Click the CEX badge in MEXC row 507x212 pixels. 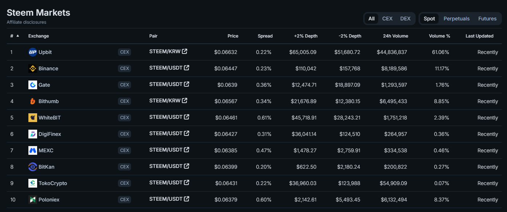point(124,150)
